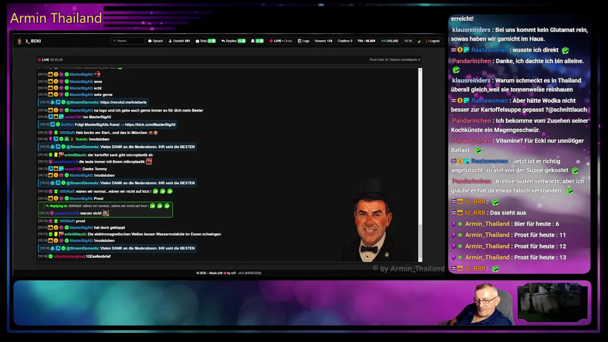
Task: Click bot badge on StreamElements revolut message
Action: point(52,102)
